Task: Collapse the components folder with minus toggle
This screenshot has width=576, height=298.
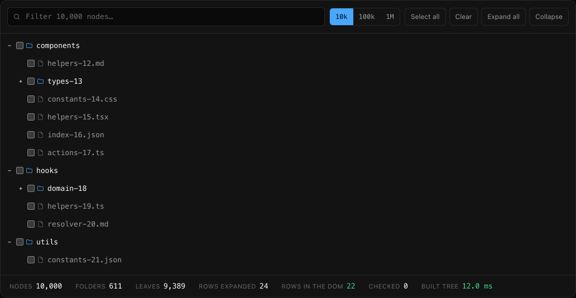Action: (9, 46)
